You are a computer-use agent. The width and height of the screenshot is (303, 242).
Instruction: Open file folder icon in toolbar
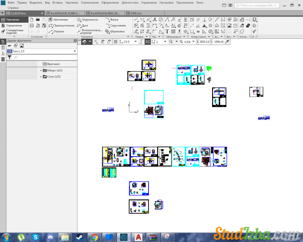(38, 19)
